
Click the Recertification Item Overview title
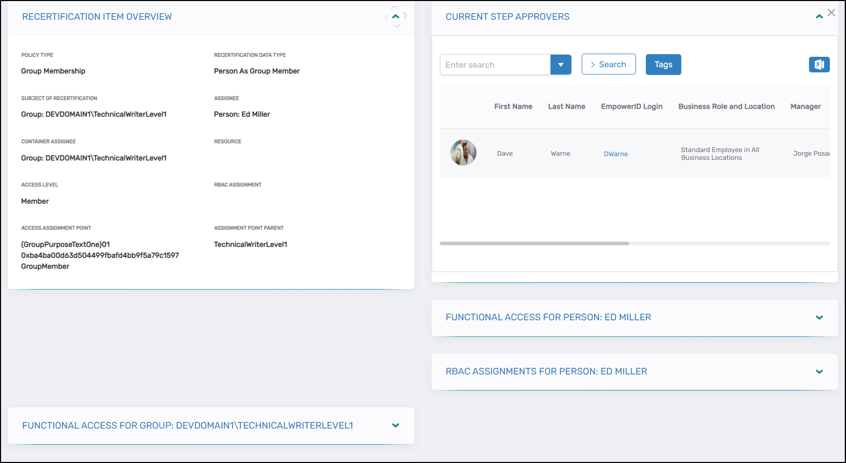click(x=97, y=17)
